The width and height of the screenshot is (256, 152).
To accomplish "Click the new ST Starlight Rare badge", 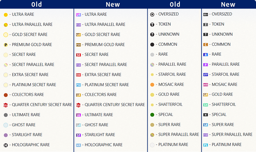I will (79, 135).
